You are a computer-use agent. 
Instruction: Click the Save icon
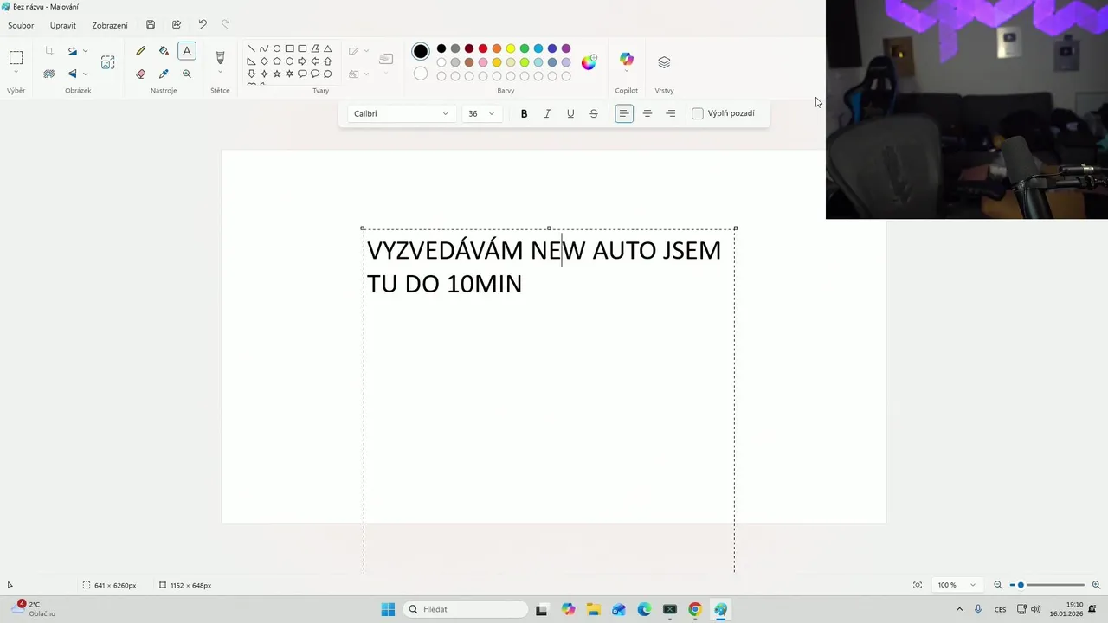[151, 25]
